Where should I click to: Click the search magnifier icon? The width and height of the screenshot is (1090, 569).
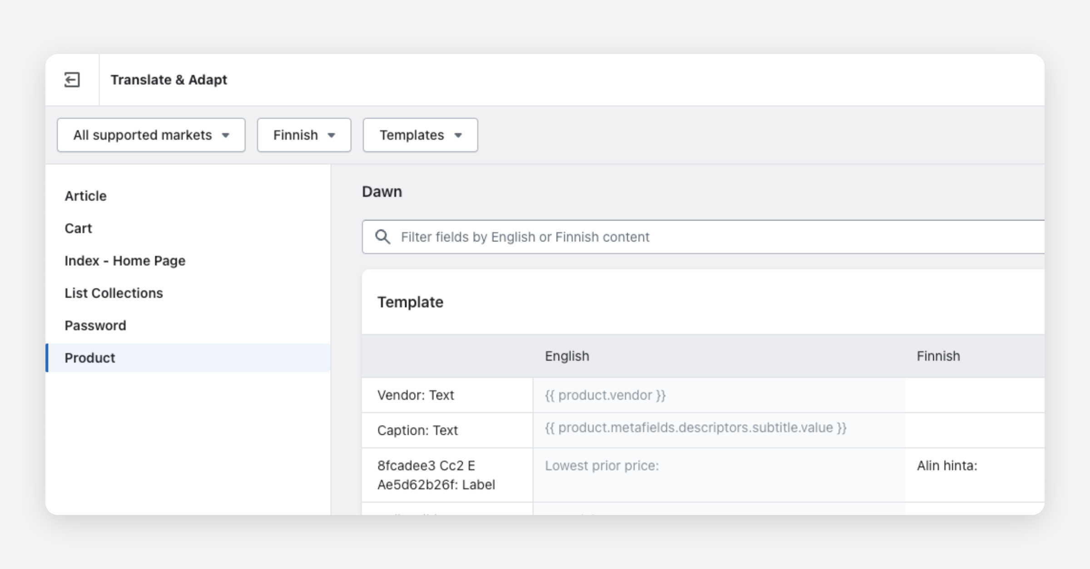click(x=382, y=237)
